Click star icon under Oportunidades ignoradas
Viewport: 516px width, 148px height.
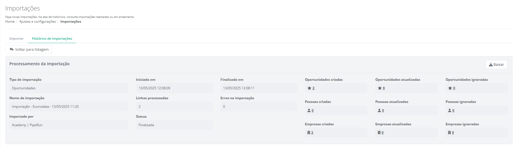(x=450, y=88)
